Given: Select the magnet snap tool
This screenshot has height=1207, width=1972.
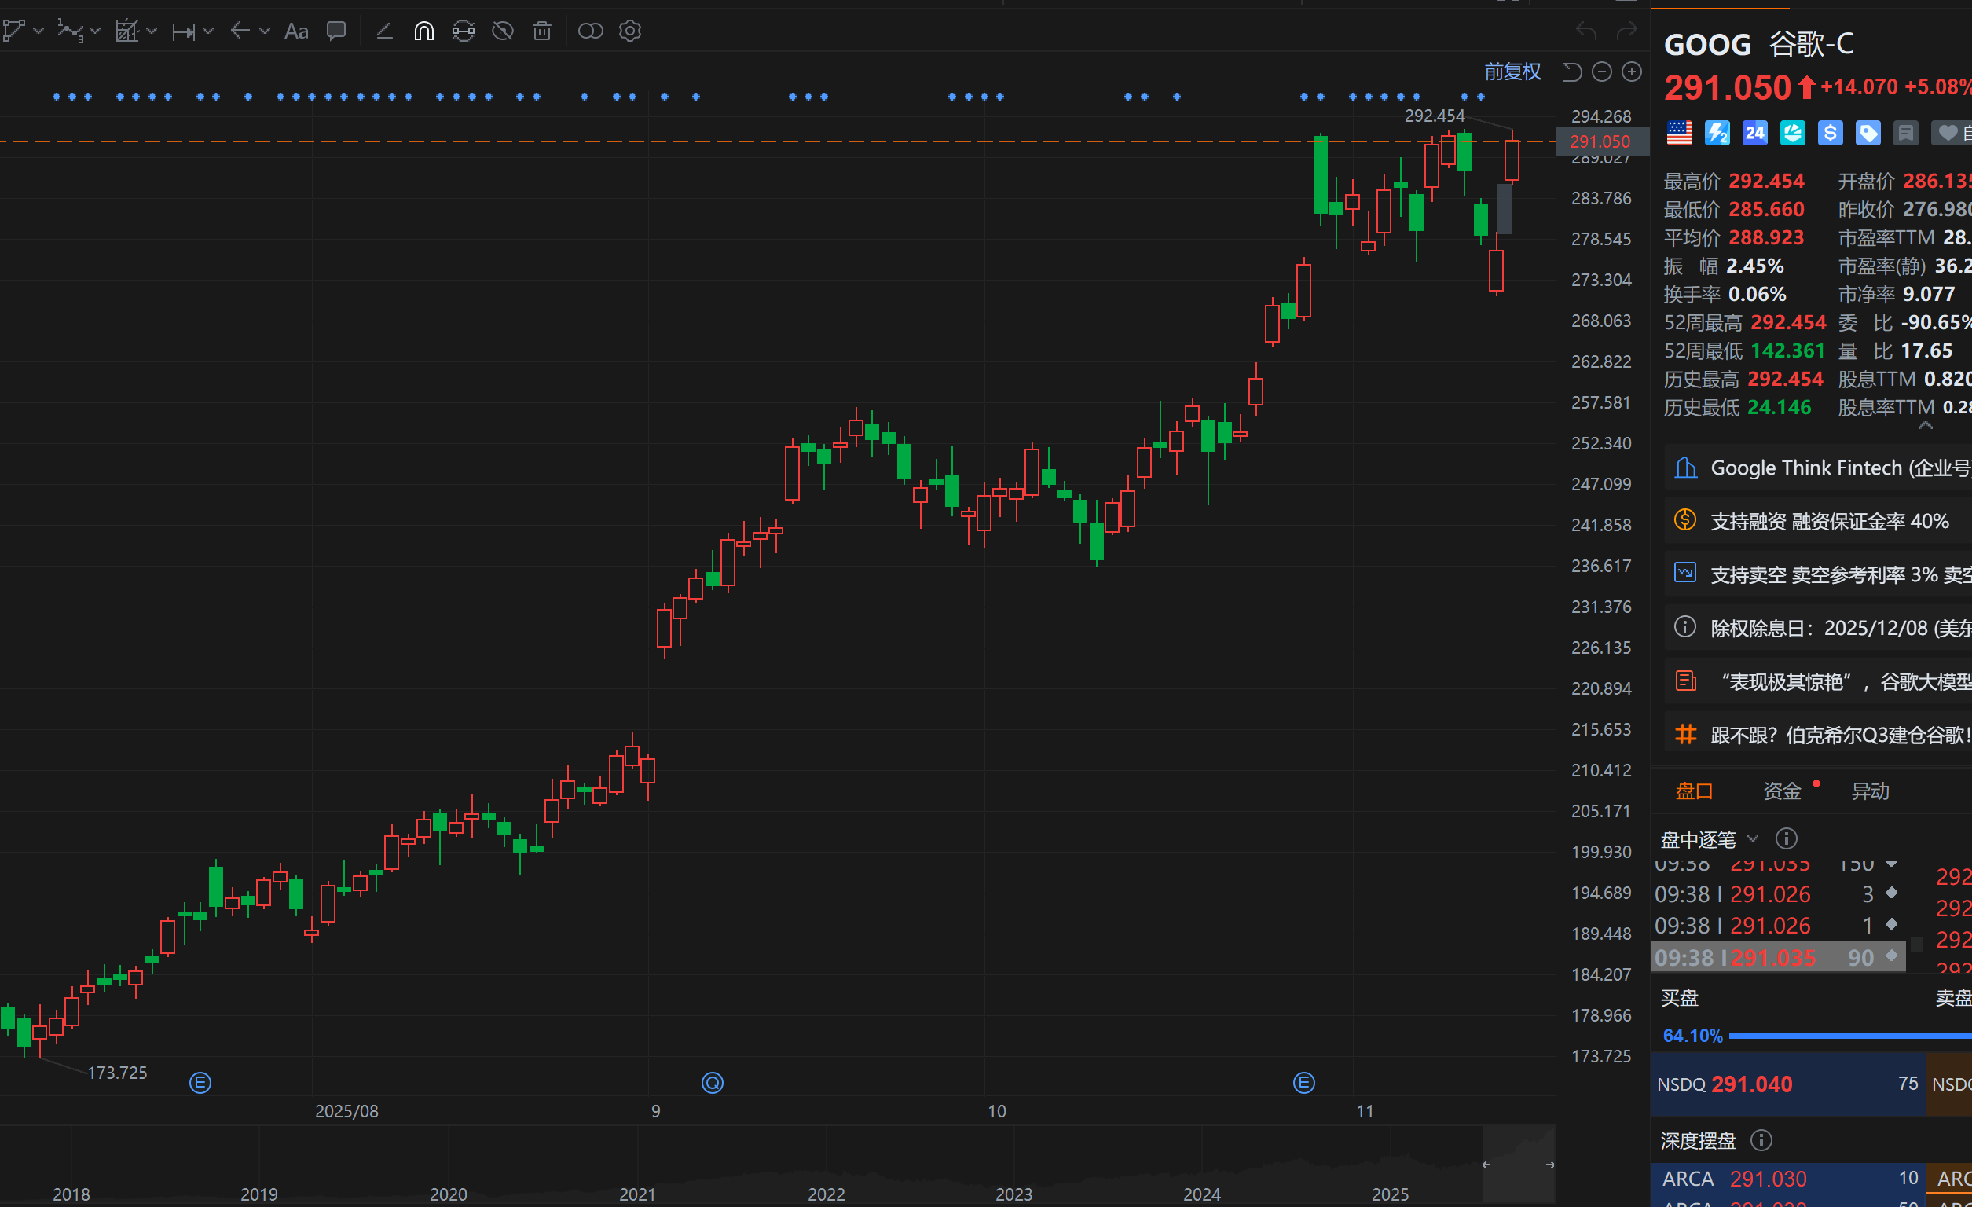Looking at the screenshot, I should click(423, 31).
